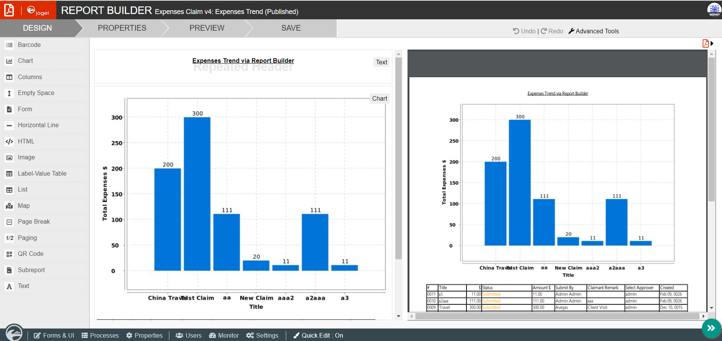Open the PREVIEW tab

[207, 28]
